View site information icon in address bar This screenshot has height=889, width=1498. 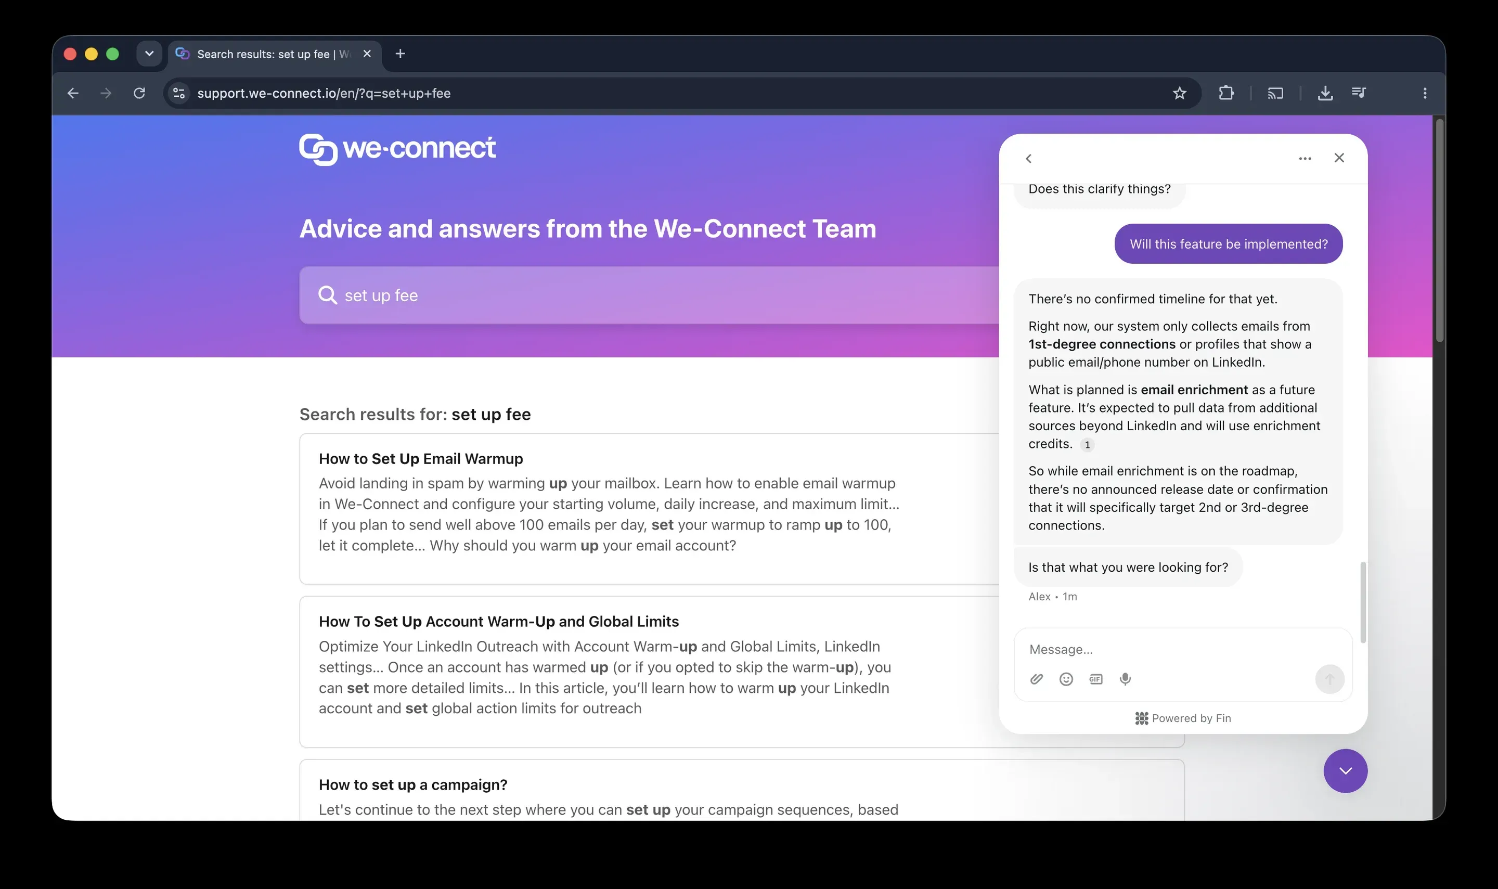tap(178, 93)
